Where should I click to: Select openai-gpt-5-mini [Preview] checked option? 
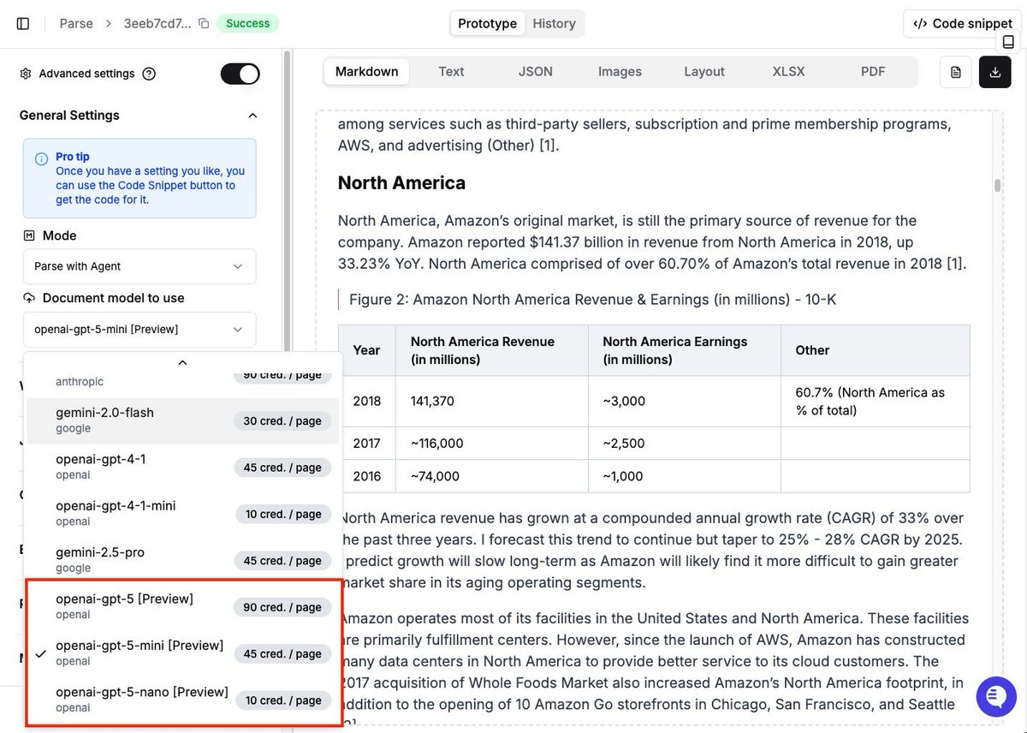183,653
